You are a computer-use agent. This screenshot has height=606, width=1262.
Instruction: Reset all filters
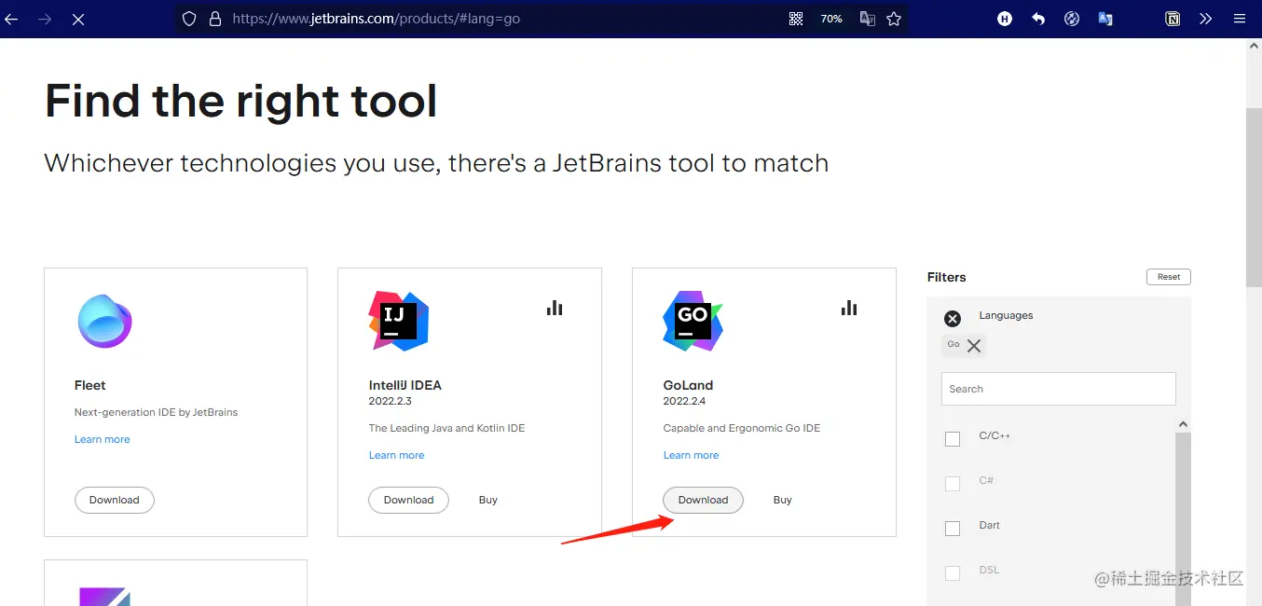point(1169,277)
